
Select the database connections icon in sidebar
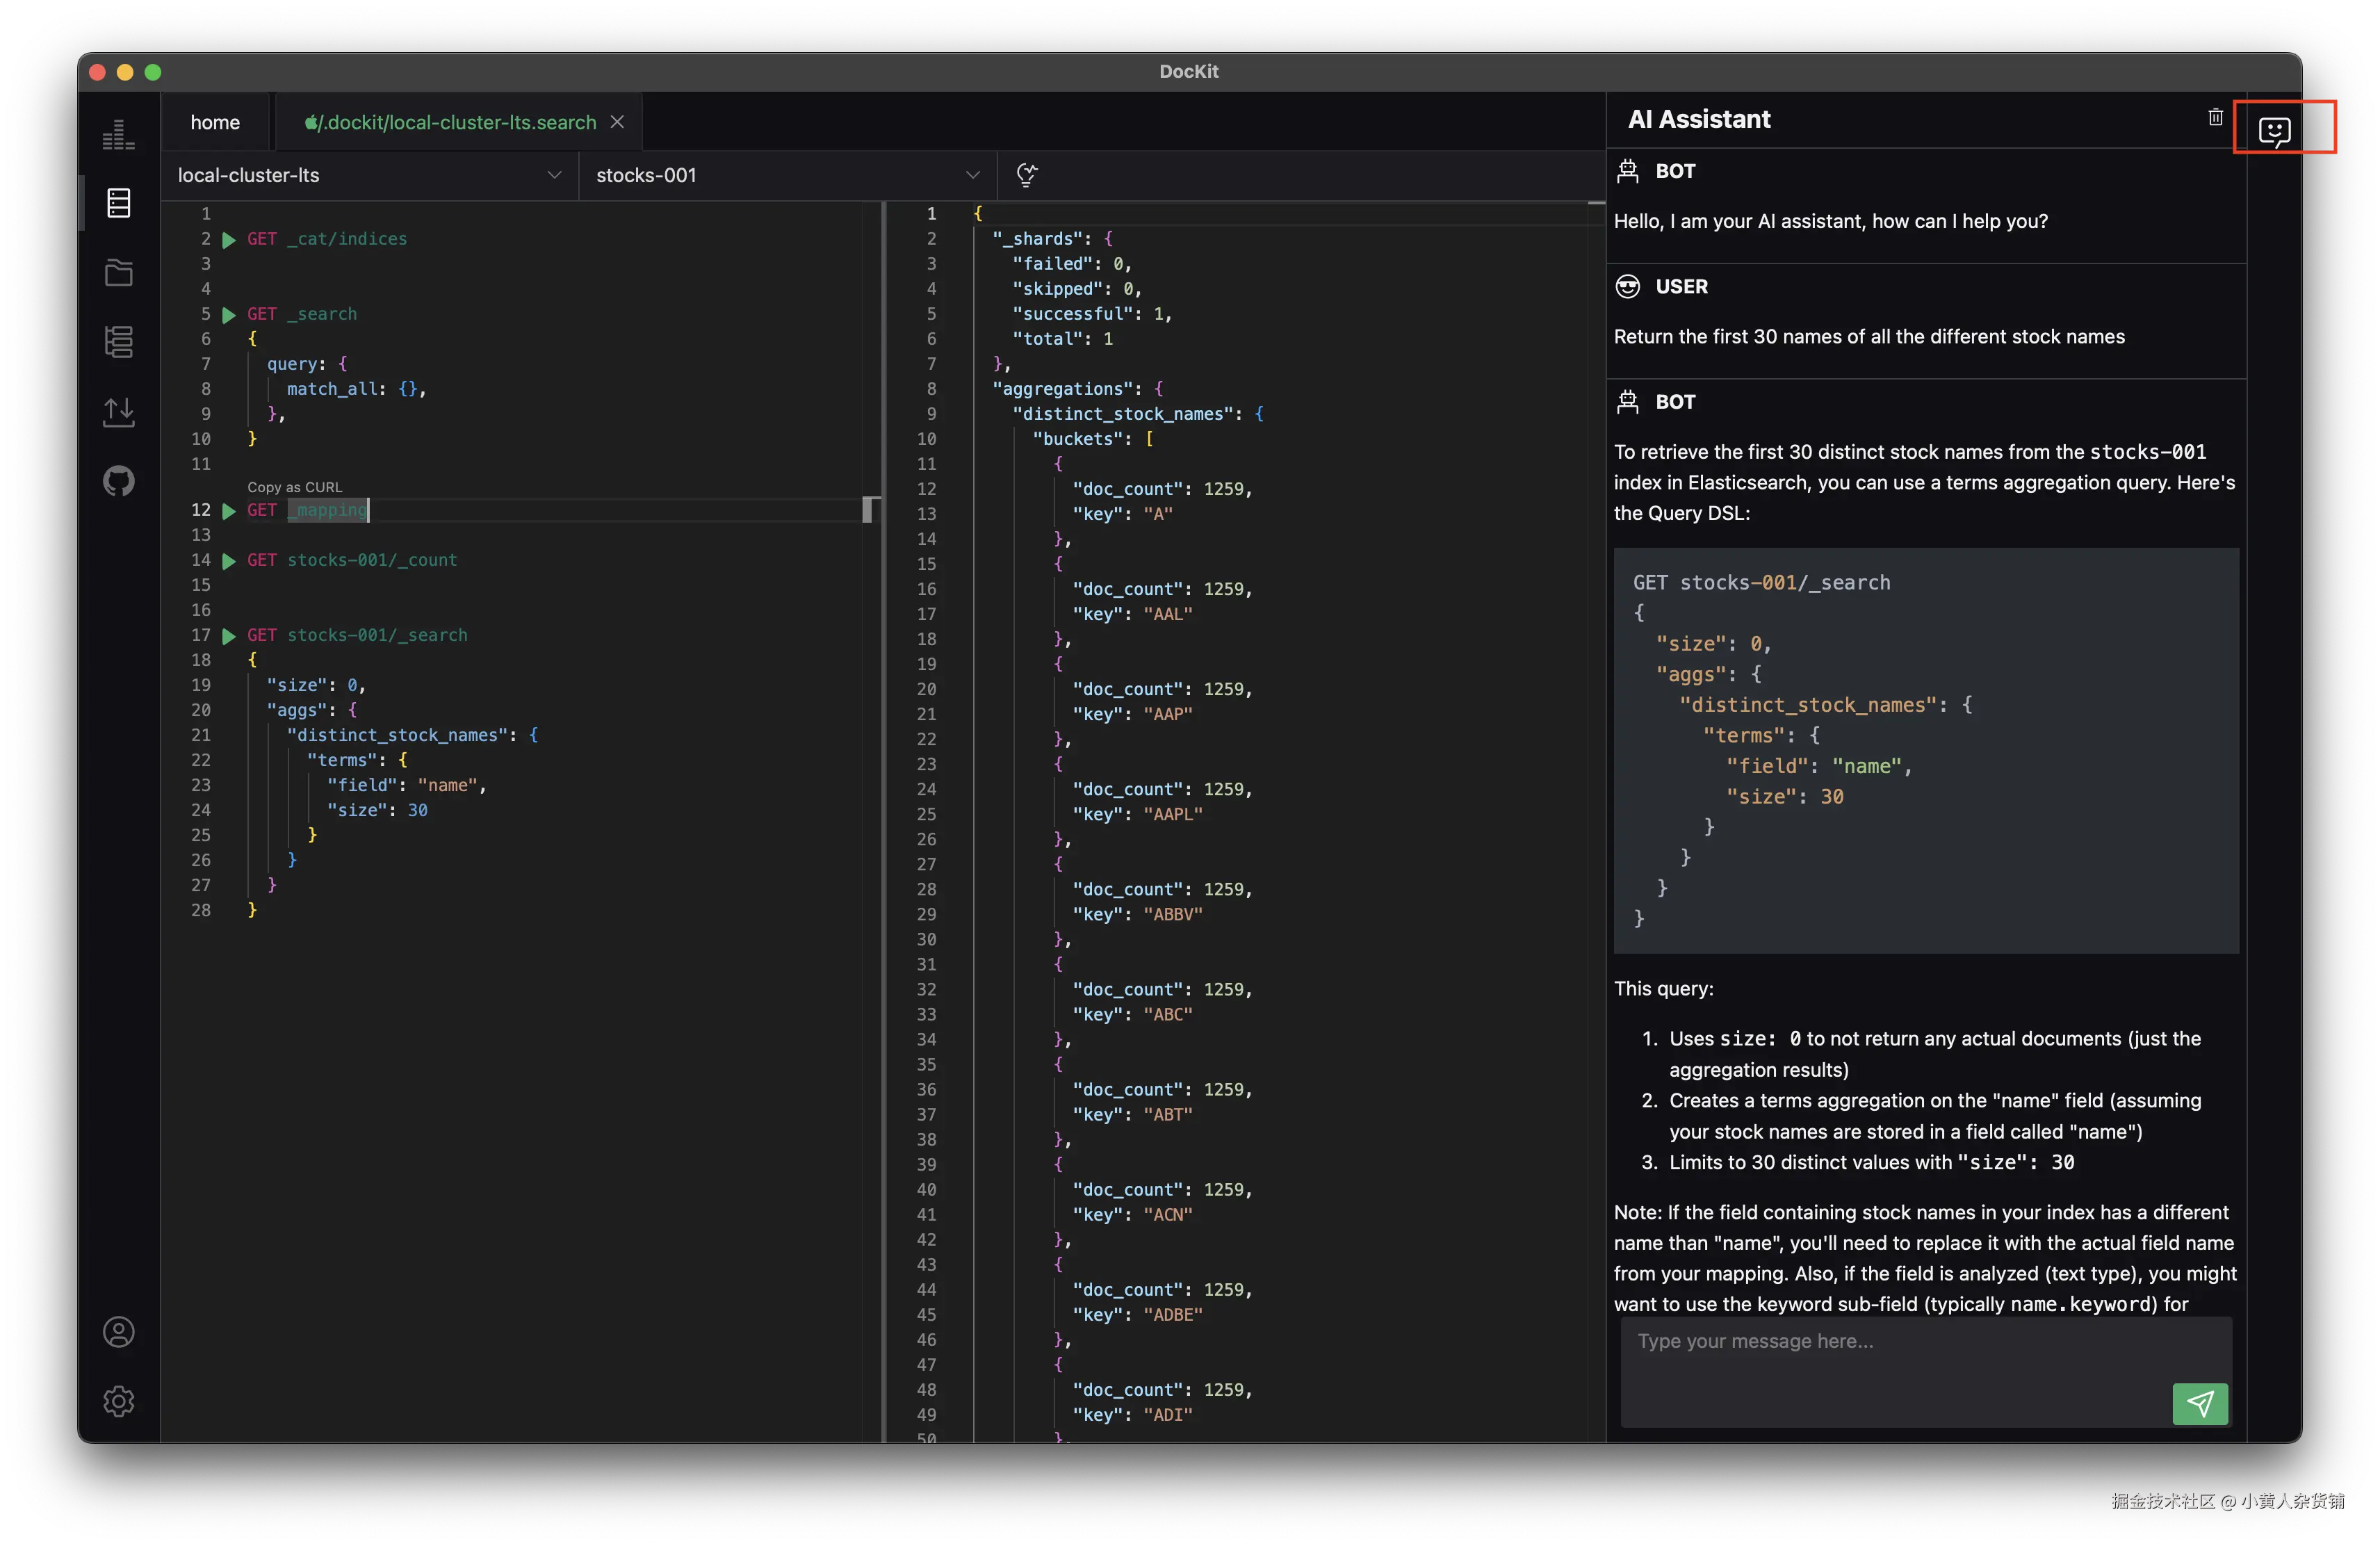point(118,203)
